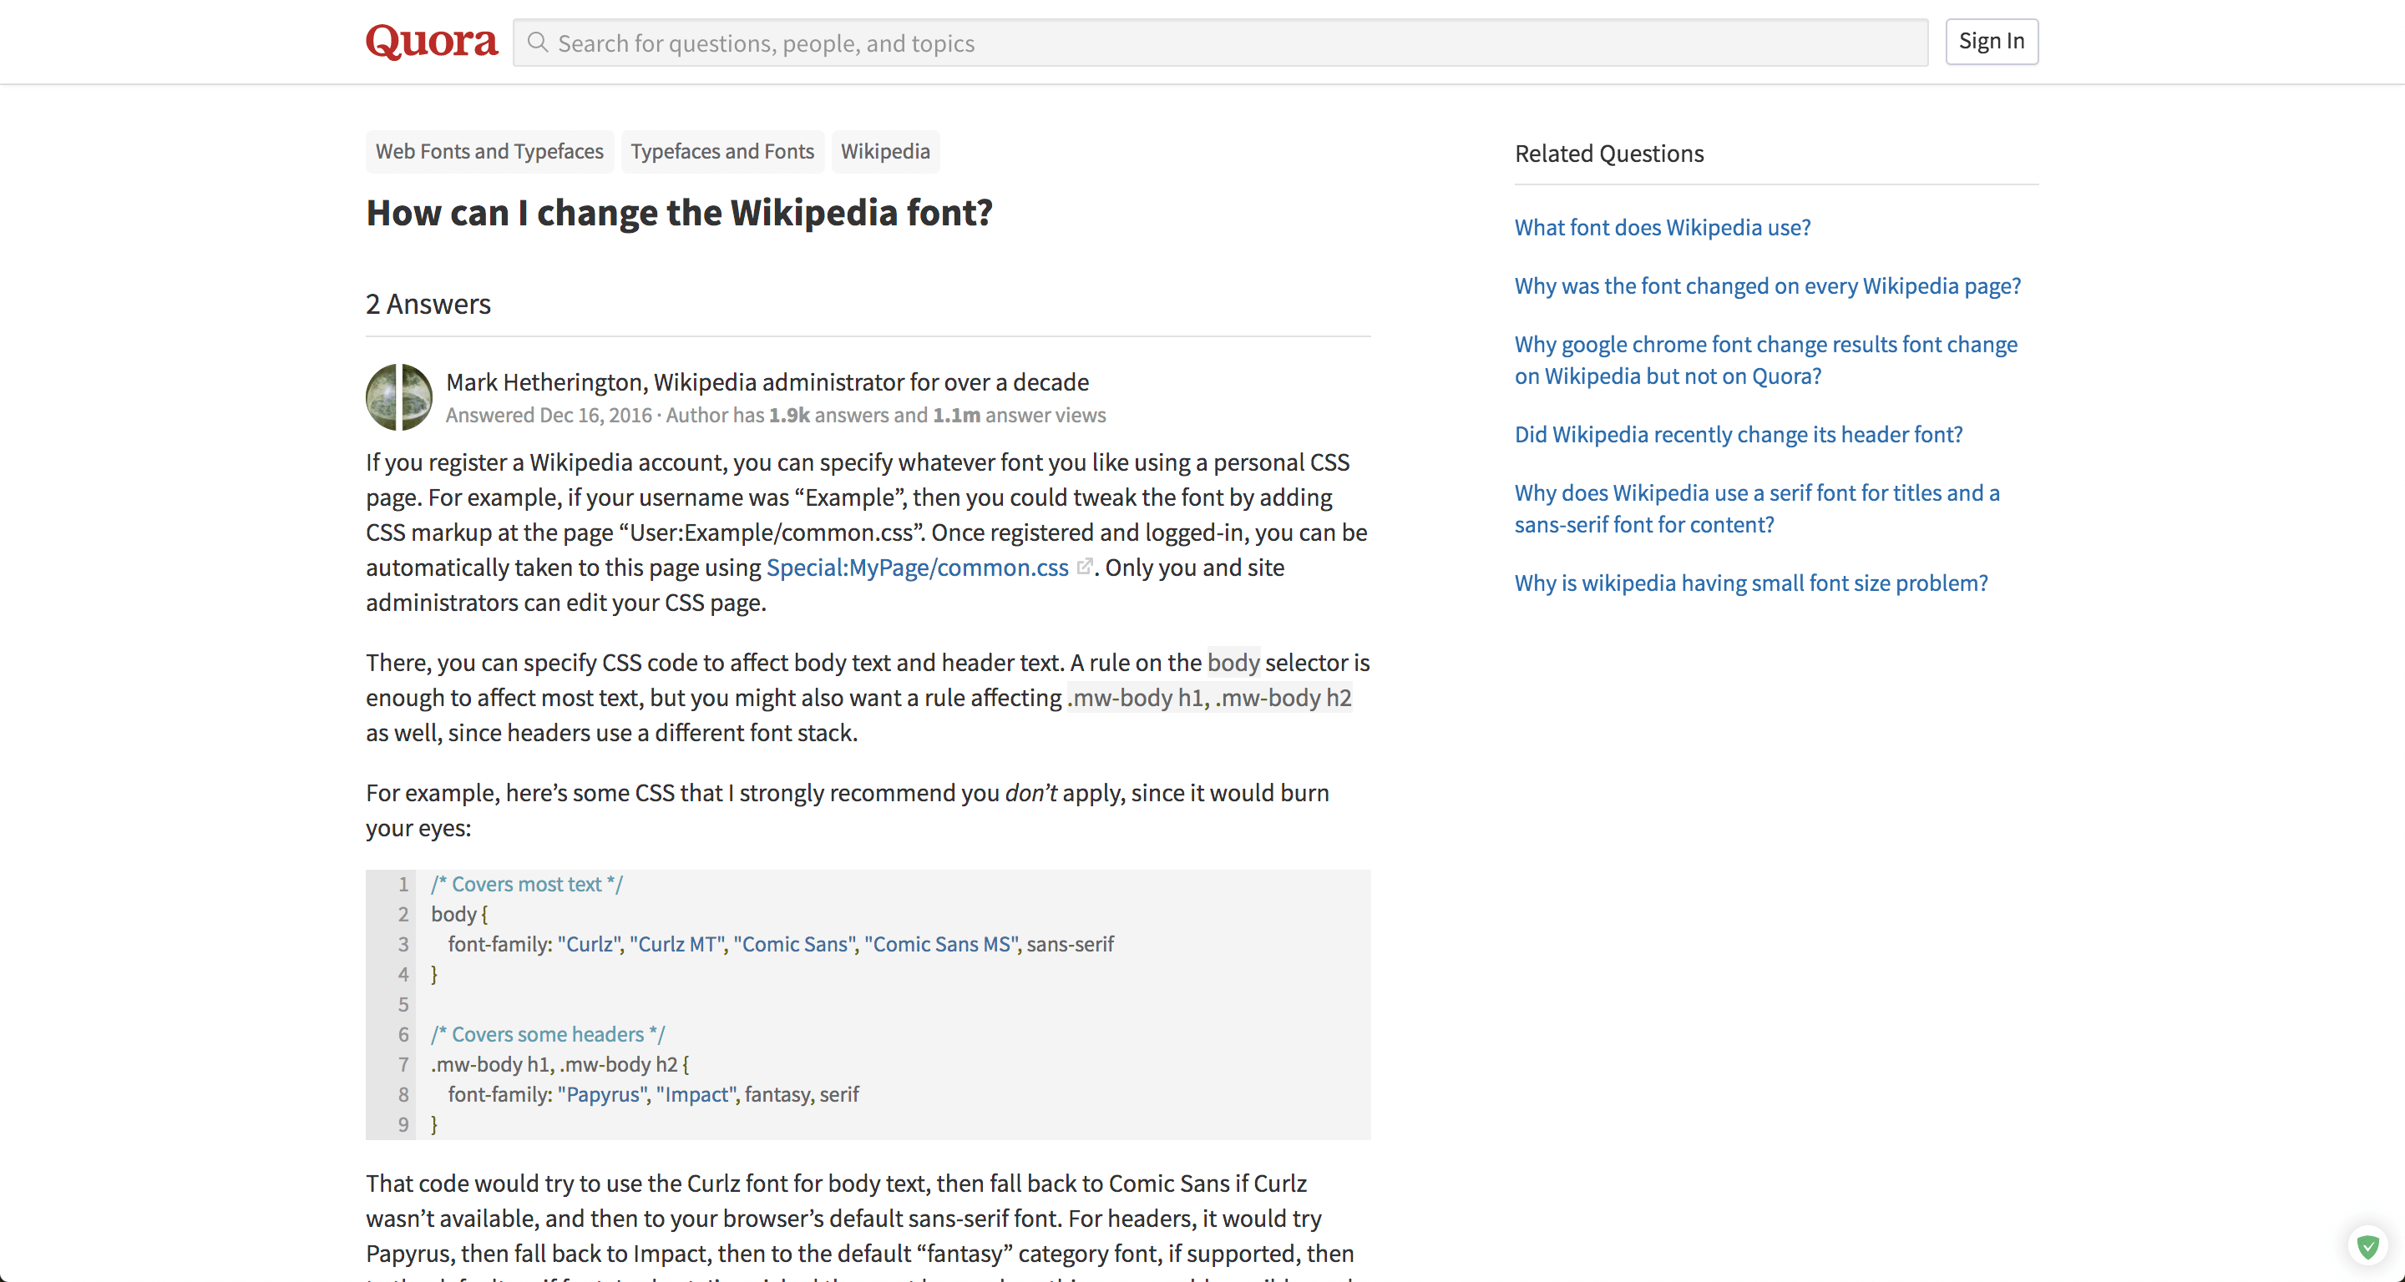Select the "Papyrus" string in code block
Viewport: 2405px width, 1282px height.
coord(602,1093)
